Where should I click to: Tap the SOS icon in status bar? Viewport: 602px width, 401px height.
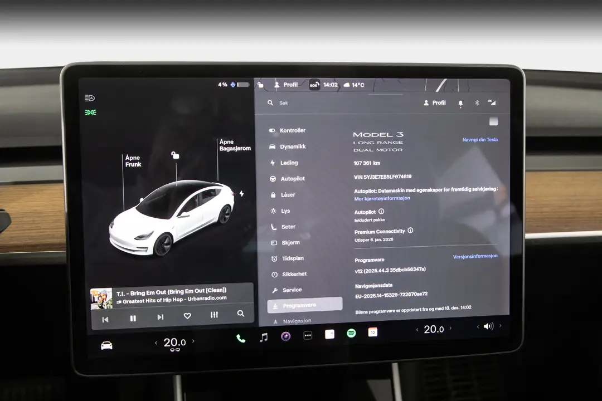314,85
